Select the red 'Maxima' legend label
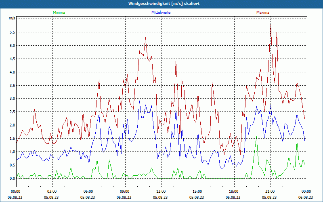The image size is (323, 202). pos(263,13)
